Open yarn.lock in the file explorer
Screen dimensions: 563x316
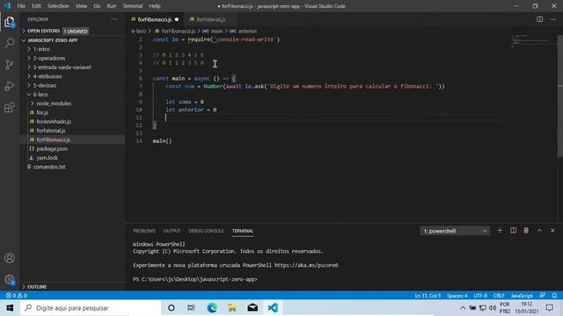(x=72, y=158)
